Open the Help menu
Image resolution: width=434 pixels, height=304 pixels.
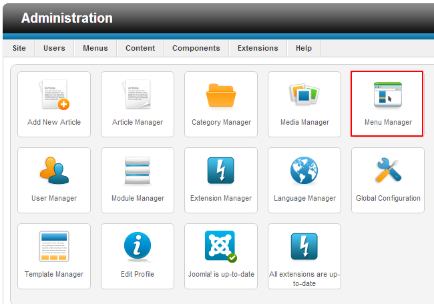[x=304, y=48]
